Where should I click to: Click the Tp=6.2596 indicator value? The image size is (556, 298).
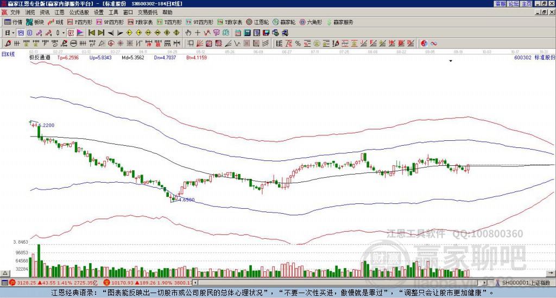click(68, 57)
